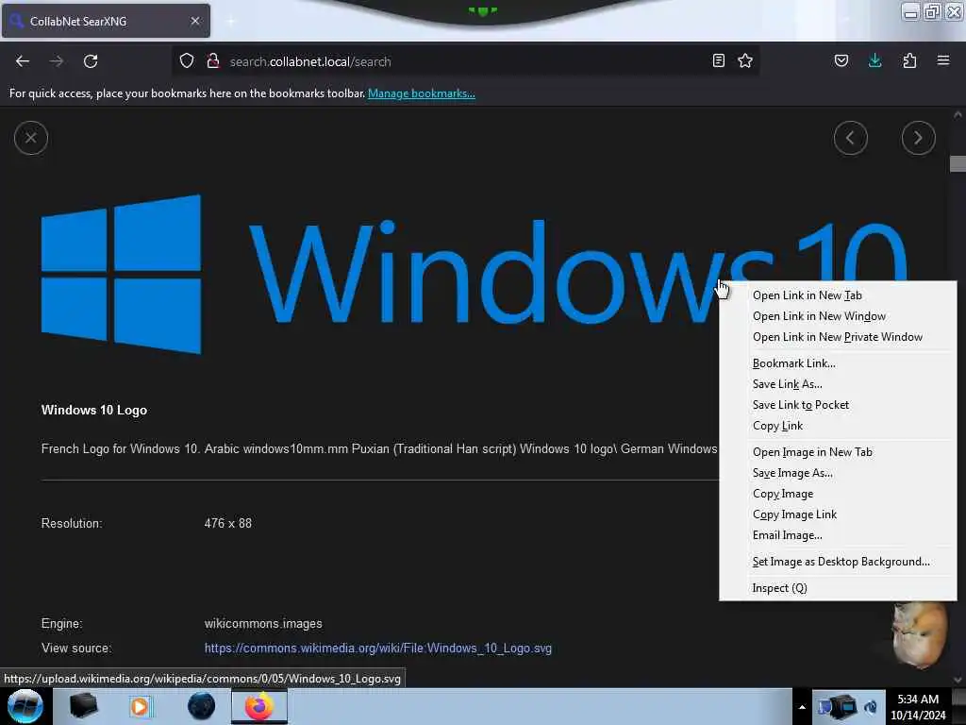966x725 pixels.
Task: Click the resolution value 476 x 88
Action: click(x=228, y=523)
